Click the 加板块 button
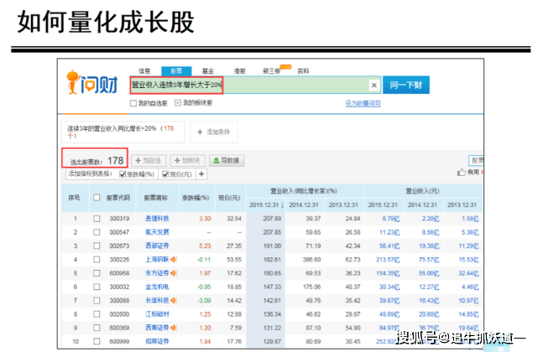The image size is (538, 352). tap(188, 160)
